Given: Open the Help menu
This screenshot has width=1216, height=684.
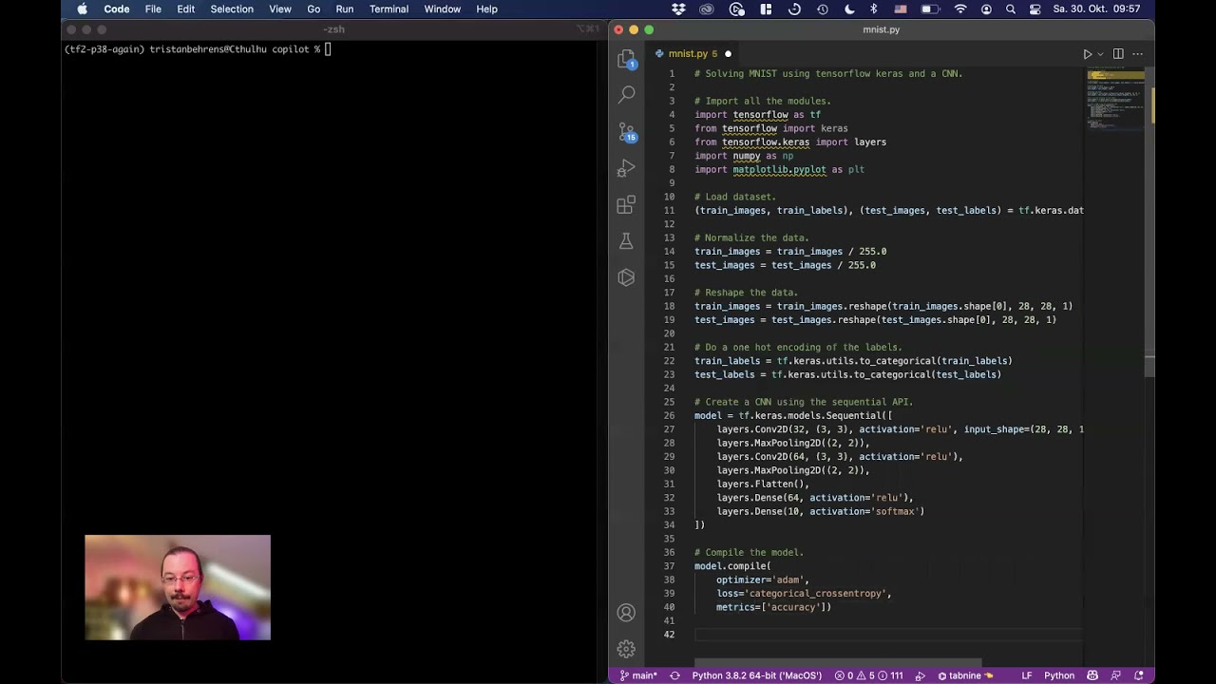Looking at the screenshot, I should (x=486, y=9).
